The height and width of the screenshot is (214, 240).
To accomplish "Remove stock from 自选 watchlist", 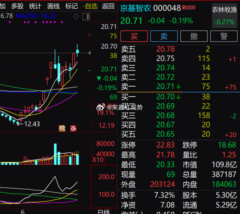I will pyautogui.click(x=90, y=6).
